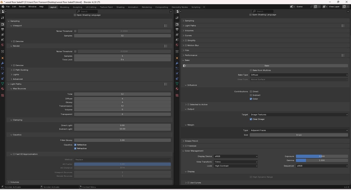Open the Bake Type dropdown showing Diffuse
351x190 pixels.
pos(299,75)
